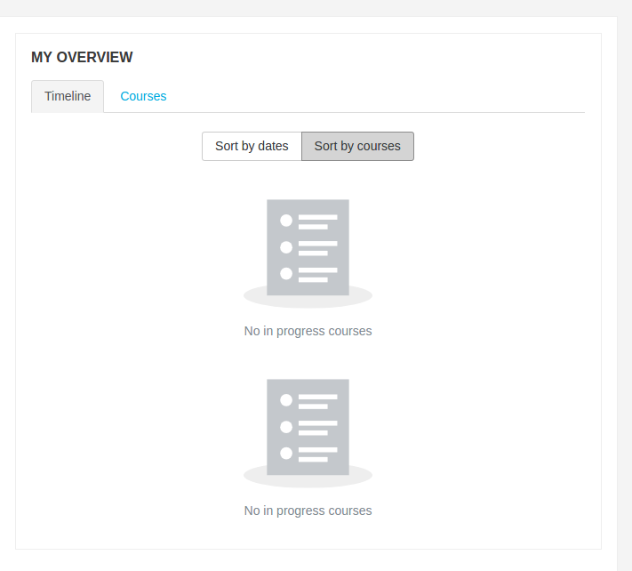The image size is (632, 571).
Task: Click the MY OVERVIEW heading
Action: (x=82, y=57)
